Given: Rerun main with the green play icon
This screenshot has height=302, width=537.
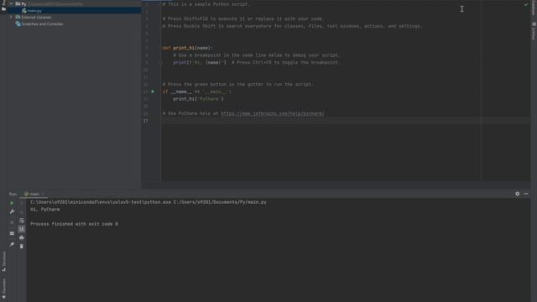Looking at the screenshot, I should [x=12, y=203].
